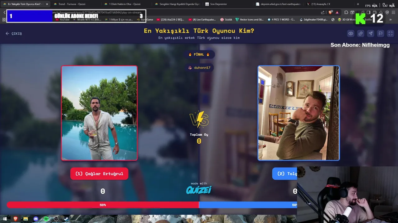Open Steam from taskbar
This screenshot has width=398, height=223.
[66, 219]
